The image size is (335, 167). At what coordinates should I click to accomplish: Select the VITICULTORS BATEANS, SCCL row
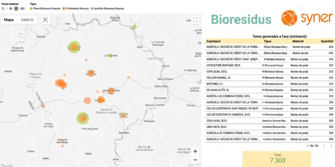[270, 65]
